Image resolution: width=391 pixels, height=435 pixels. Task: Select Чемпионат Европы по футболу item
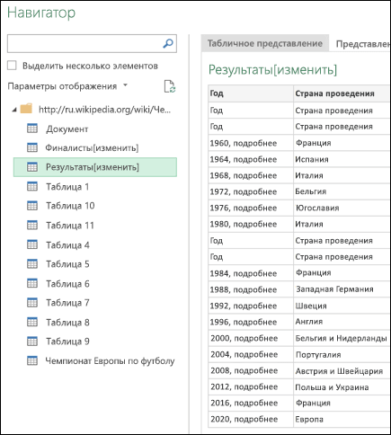click(x=110, y=361)
